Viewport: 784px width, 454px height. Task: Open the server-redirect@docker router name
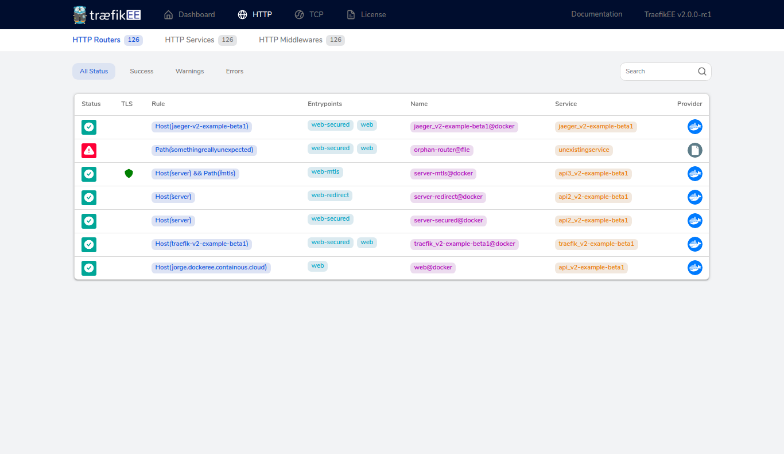(448, 197)
